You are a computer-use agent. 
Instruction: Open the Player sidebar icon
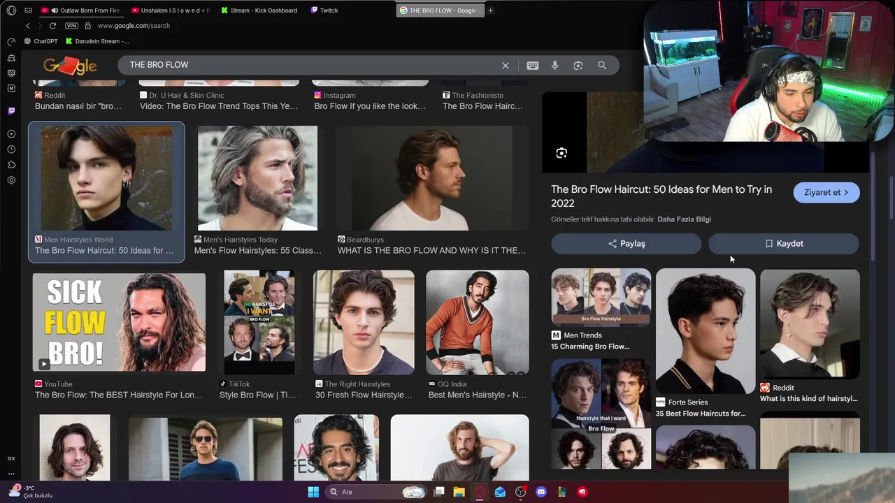point(11,134)
